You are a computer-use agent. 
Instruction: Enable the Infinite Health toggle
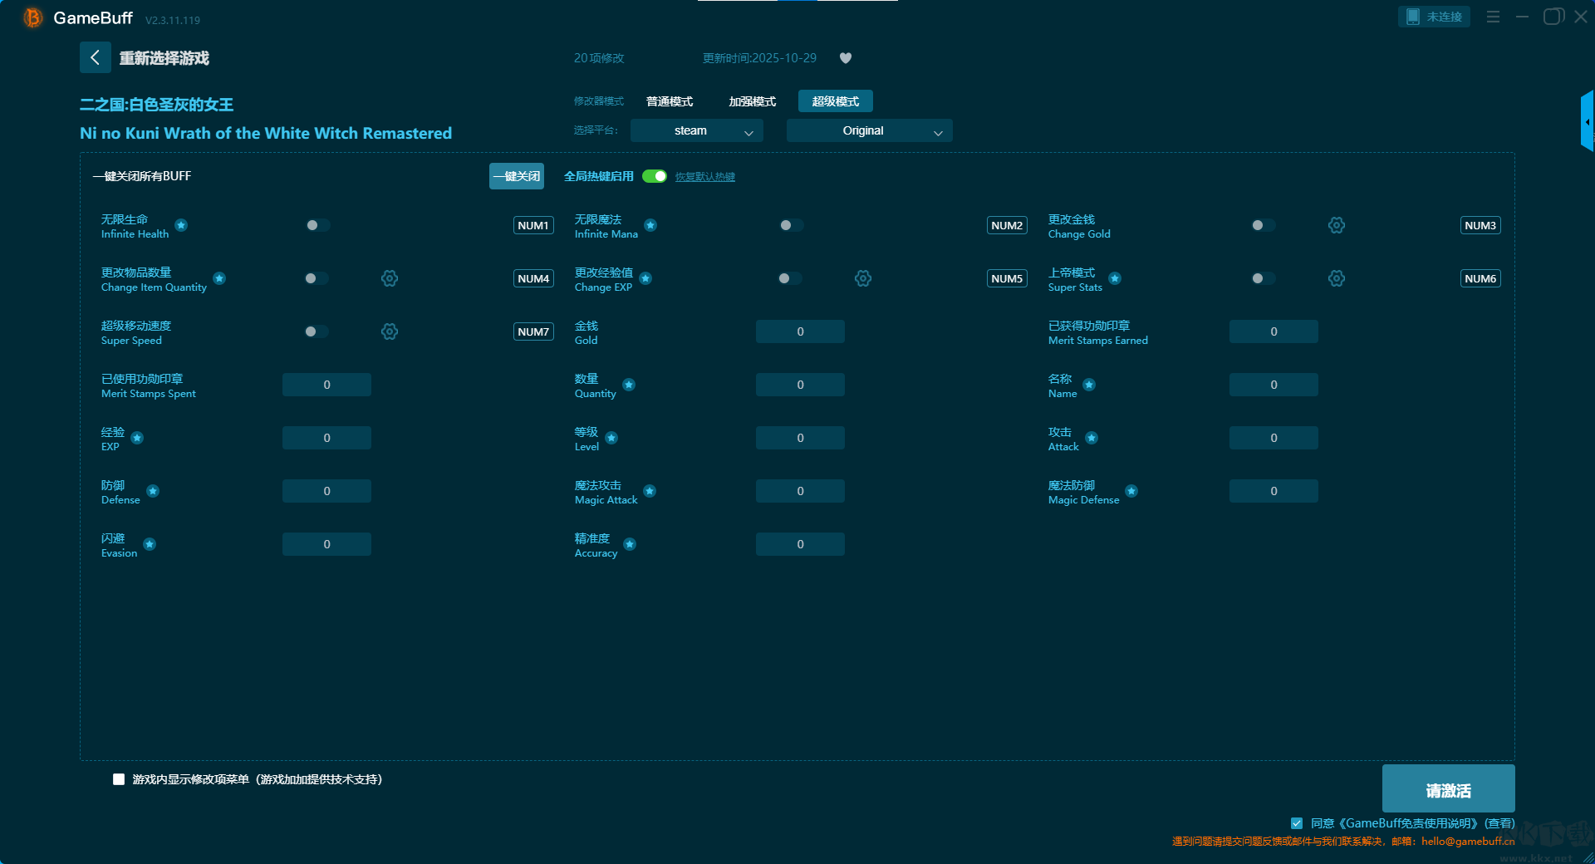click(x=317, y=225)
